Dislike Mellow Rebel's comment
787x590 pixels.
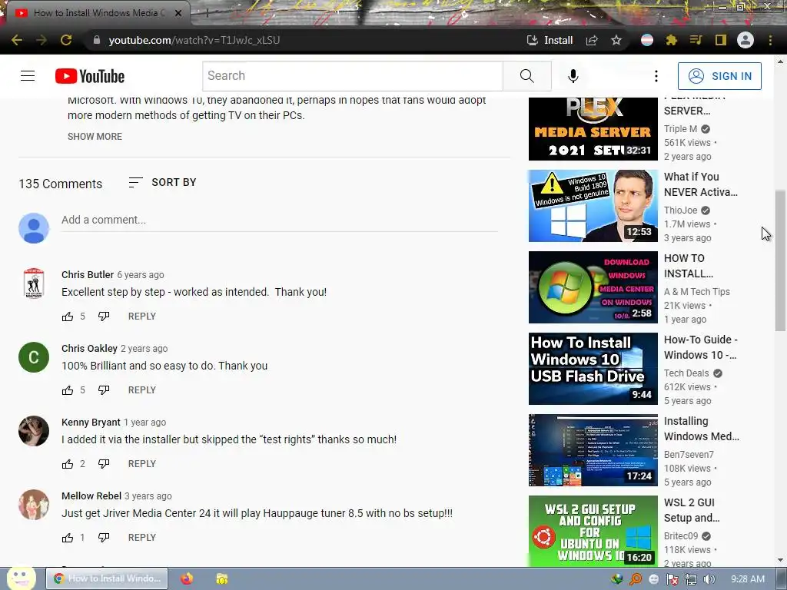[104, 537]
